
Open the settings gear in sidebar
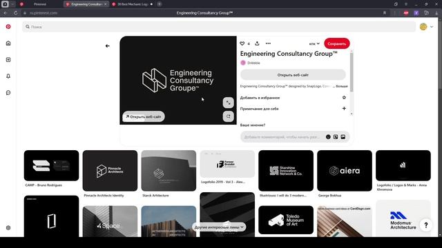tap(8, 228)
